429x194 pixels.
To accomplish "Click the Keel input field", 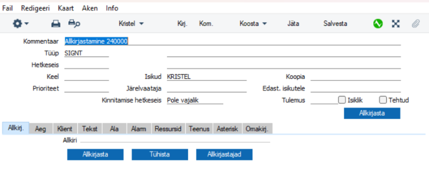I will (86, 77).
